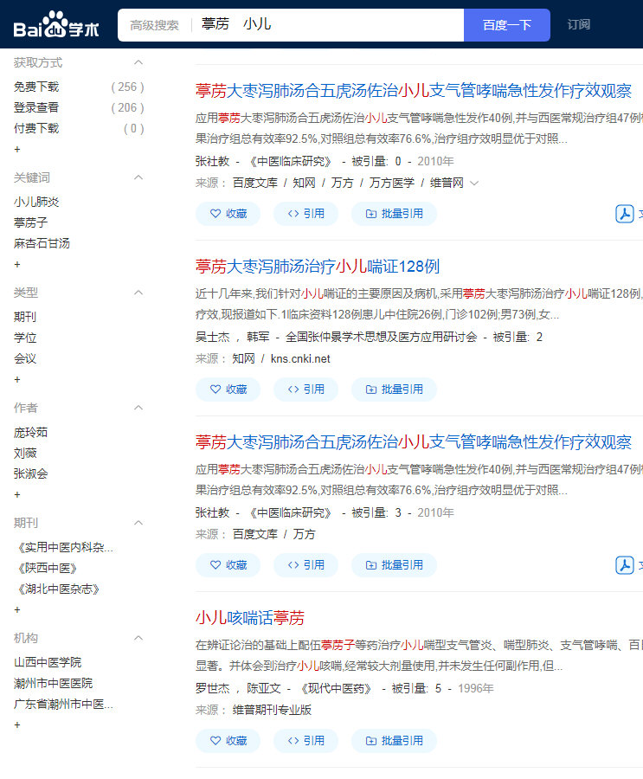The image size is (643, 779).
Task: Click the Baidu Xueshu logo
Action: coord(56,25)
